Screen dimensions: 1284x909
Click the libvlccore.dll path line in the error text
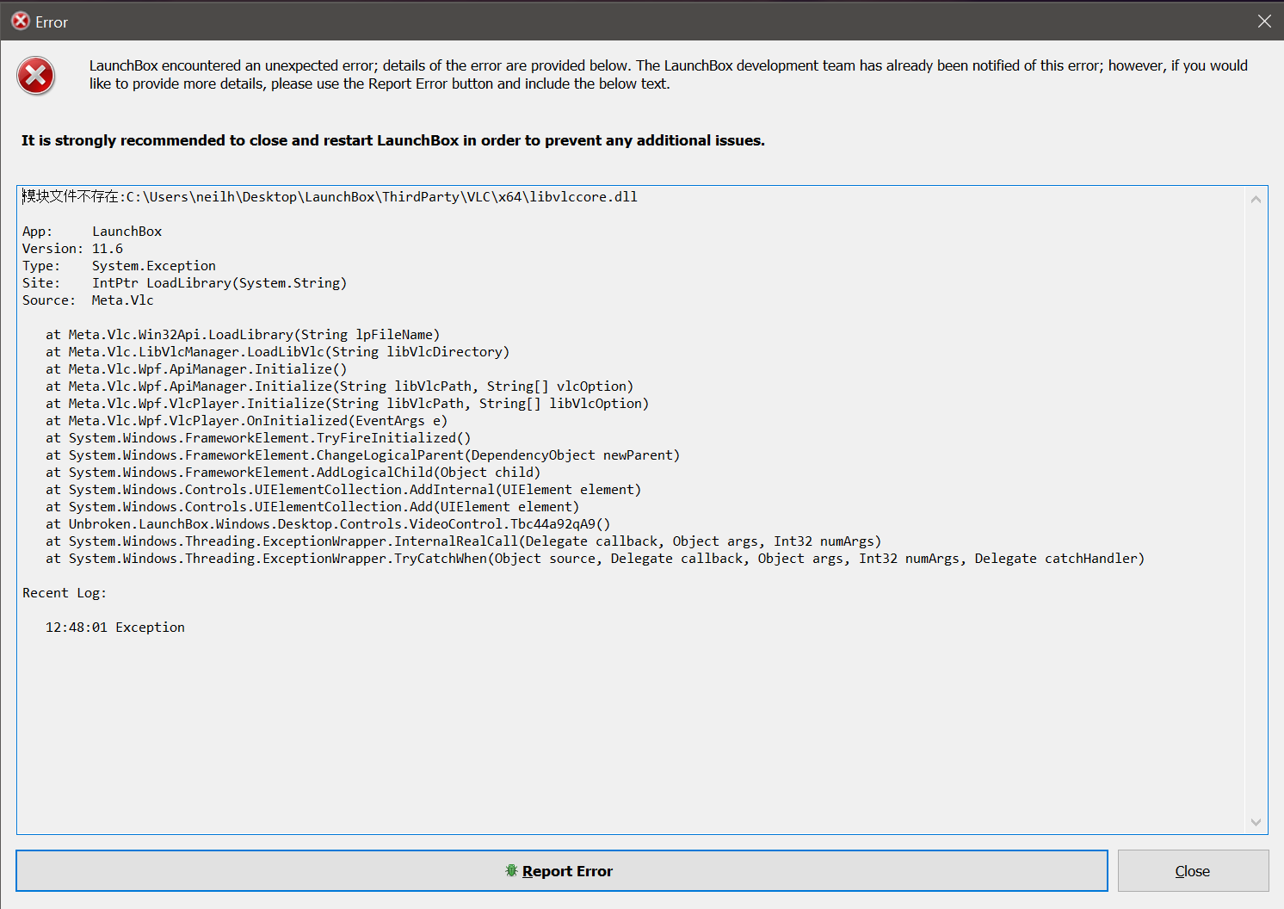click(330, 196)
